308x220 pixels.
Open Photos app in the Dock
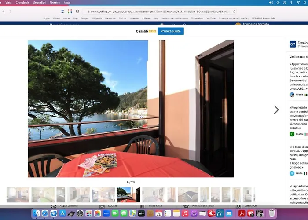click(x=97, y=213)
